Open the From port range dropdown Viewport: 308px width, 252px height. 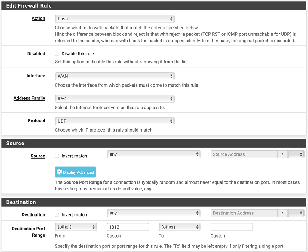75,227
